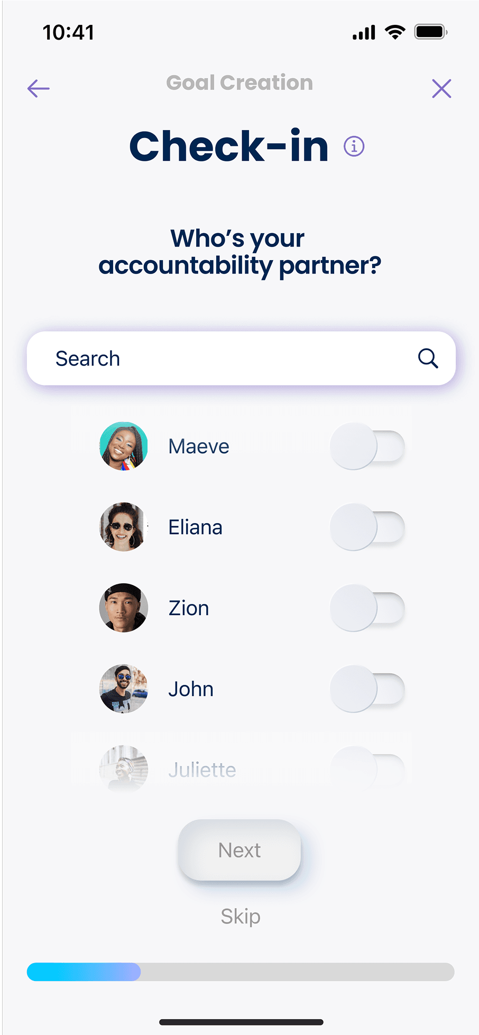Tap Zion's profile avatar
This screenshot has height=1035, width=479.
pyautogui.click(x=124, y=608)
